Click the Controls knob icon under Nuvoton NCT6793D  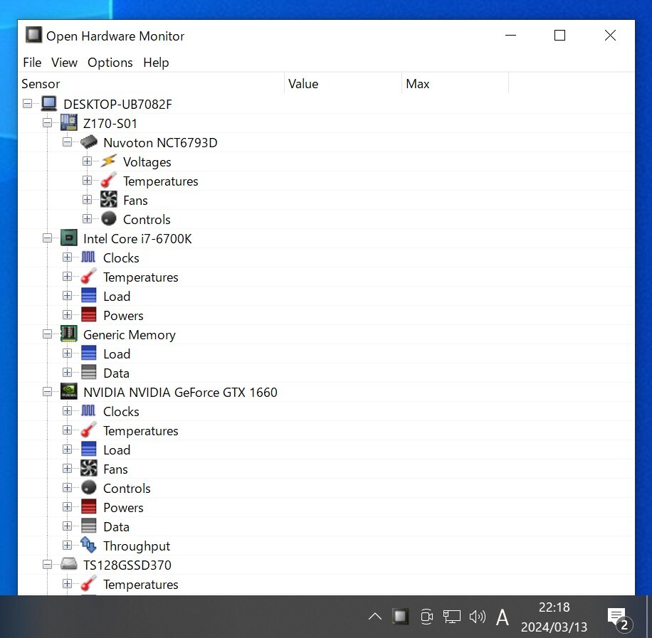[108, 218]
